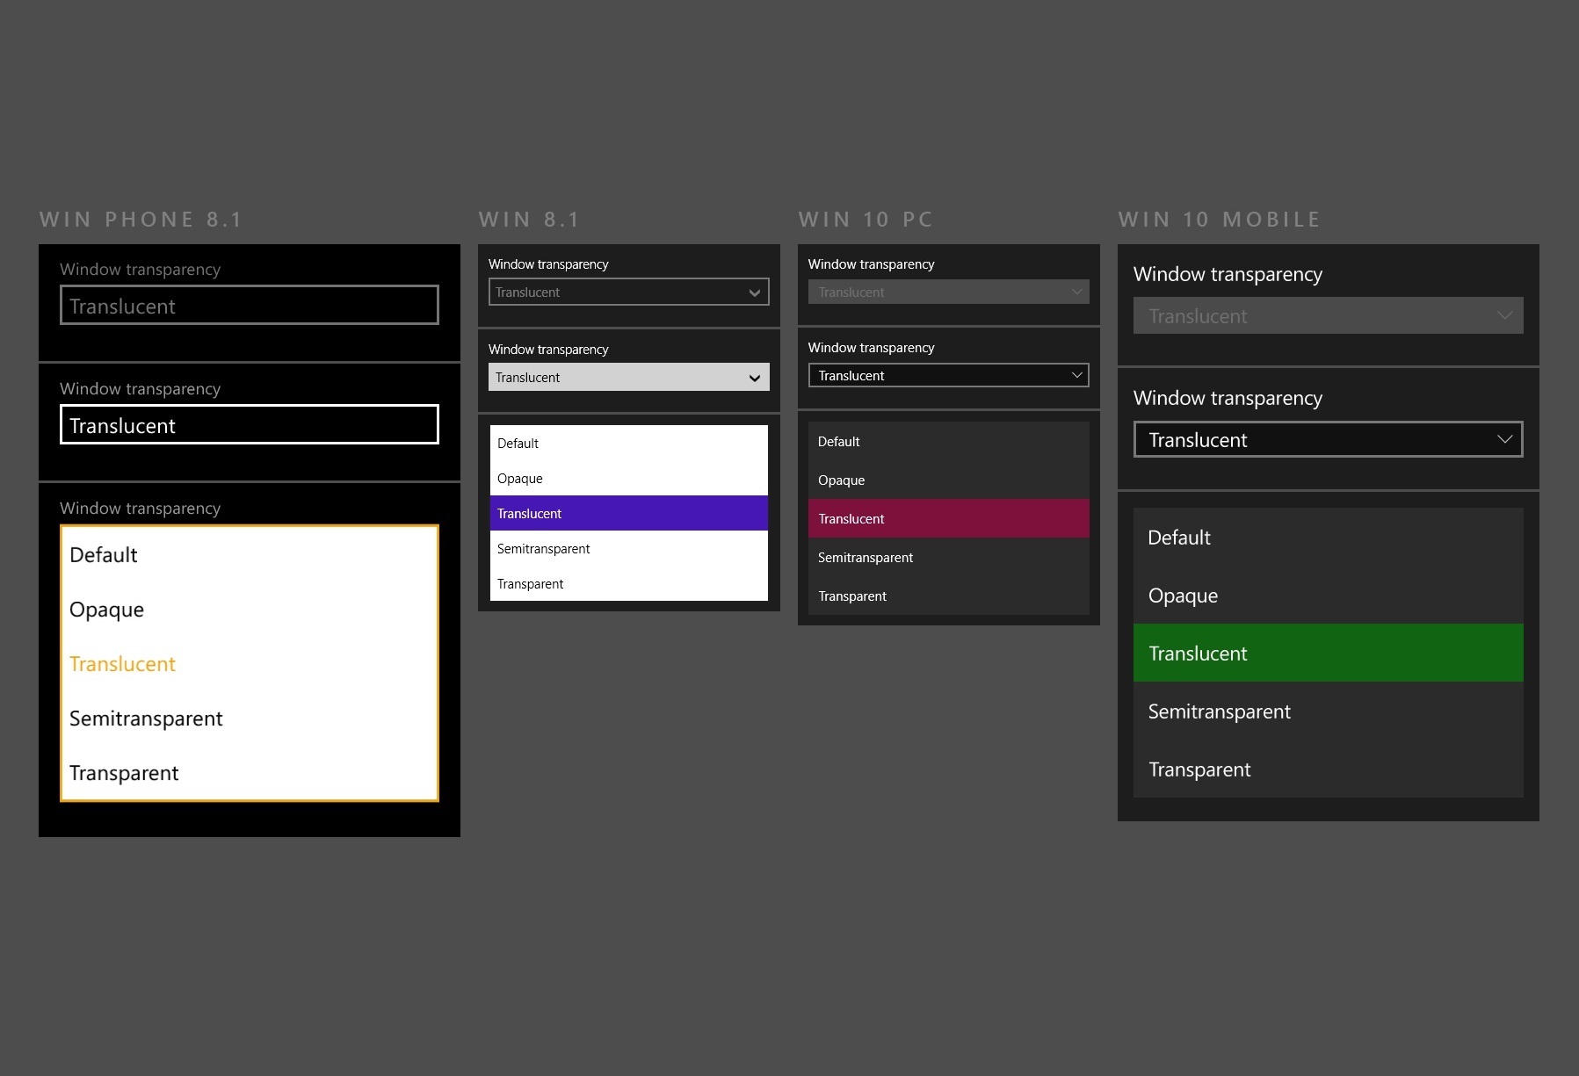
Task: Select Default in Win 10 PC list
Action: pos(949,442)
